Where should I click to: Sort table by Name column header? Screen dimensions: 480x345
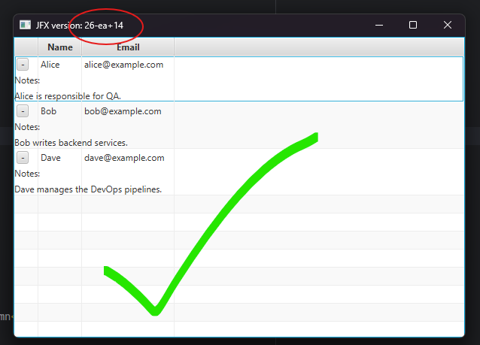coord(59,47)
